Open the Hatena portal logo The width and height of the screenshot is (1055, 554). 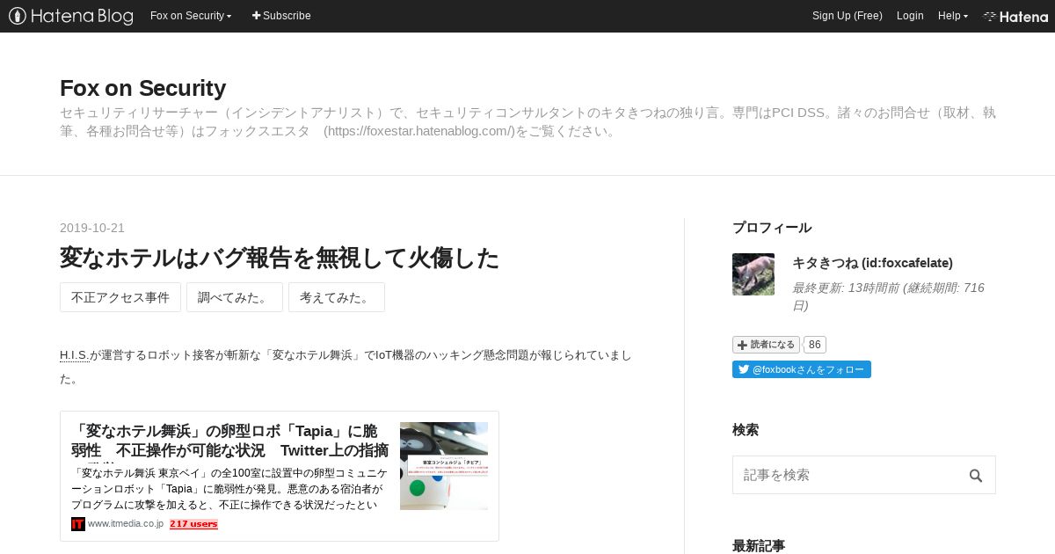tap(1015, 16)
